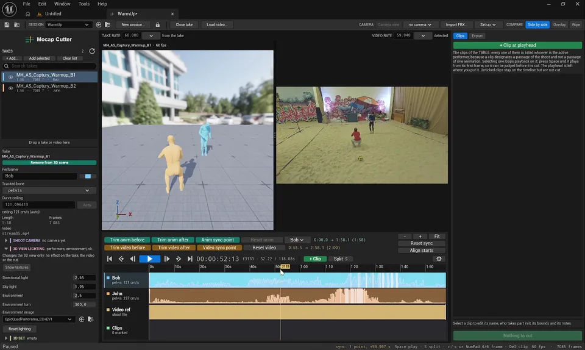This screenshot has width=585, height=350.
Task: Open the Tracked bone pelvis dropdown
Action: point(49,190)
